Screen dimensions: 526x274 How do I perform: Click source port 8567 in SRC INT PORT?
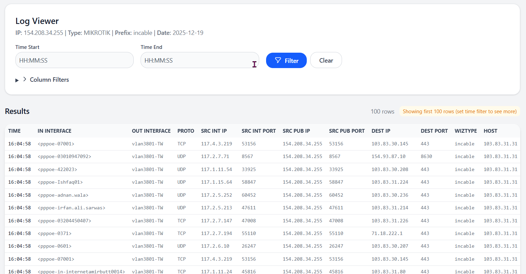point(247,157)
